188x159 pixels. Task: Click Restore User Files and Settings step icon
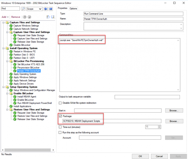[x=15, y=116]
